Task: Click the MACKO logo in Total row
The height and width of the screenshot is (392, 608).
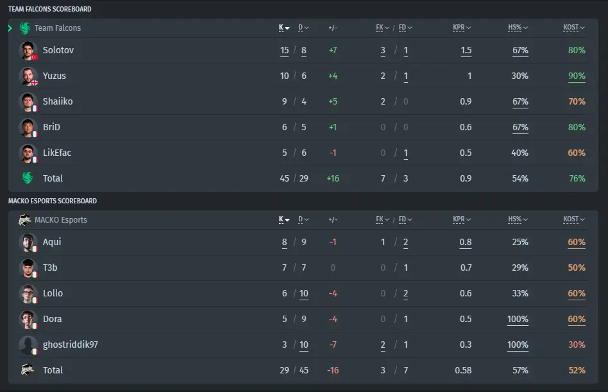Action: click(27, 370)
